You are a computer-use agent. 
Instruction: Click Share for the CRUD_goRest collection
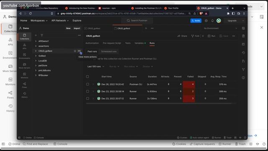182,36
